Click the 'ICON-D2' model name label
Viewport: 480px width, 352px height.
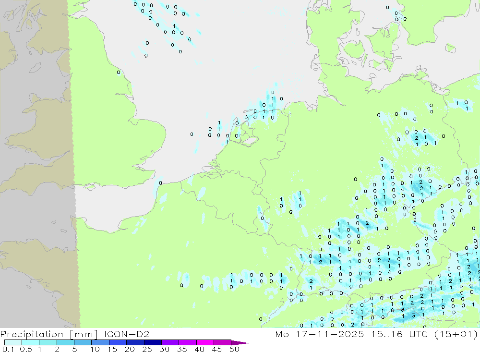(x=127, y=334)
